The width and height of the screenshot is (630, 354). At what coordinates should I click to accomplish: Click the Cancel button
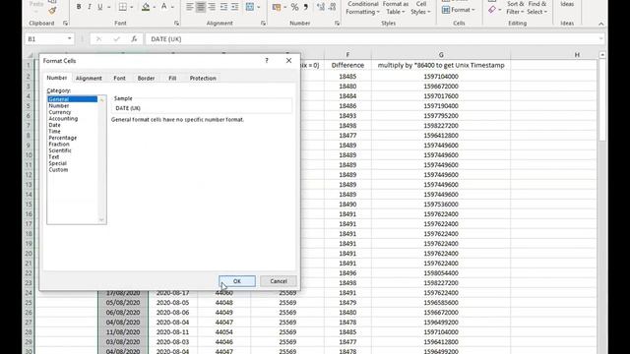click(279, 281)
